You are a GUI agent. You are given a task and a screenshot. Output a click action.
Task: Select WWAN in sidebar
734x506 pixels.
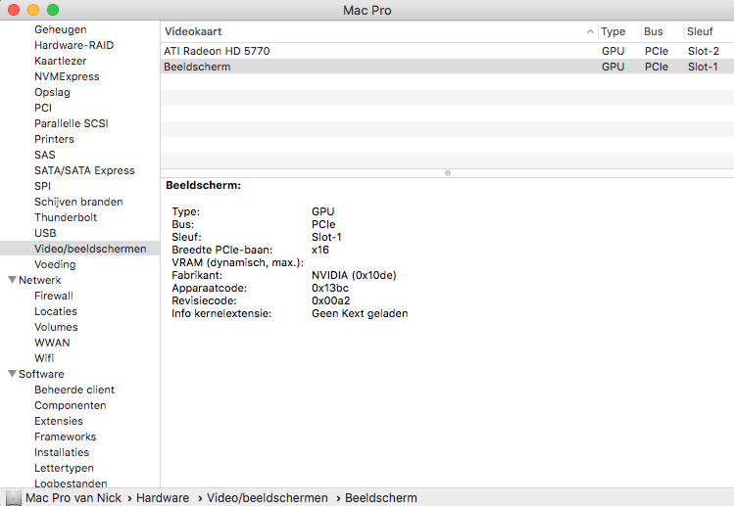[x=52, y=343]
